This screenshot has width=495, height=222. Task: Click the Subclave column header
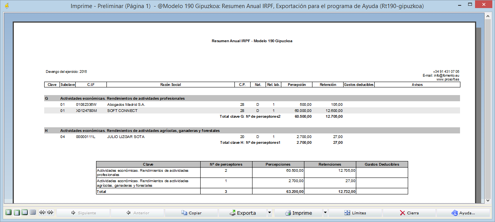coord(68,84)
